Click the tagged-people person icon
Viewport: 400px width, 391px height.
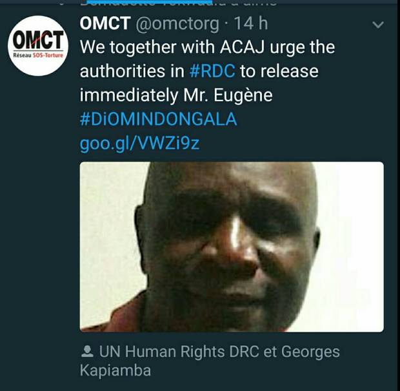pos(87,351)
